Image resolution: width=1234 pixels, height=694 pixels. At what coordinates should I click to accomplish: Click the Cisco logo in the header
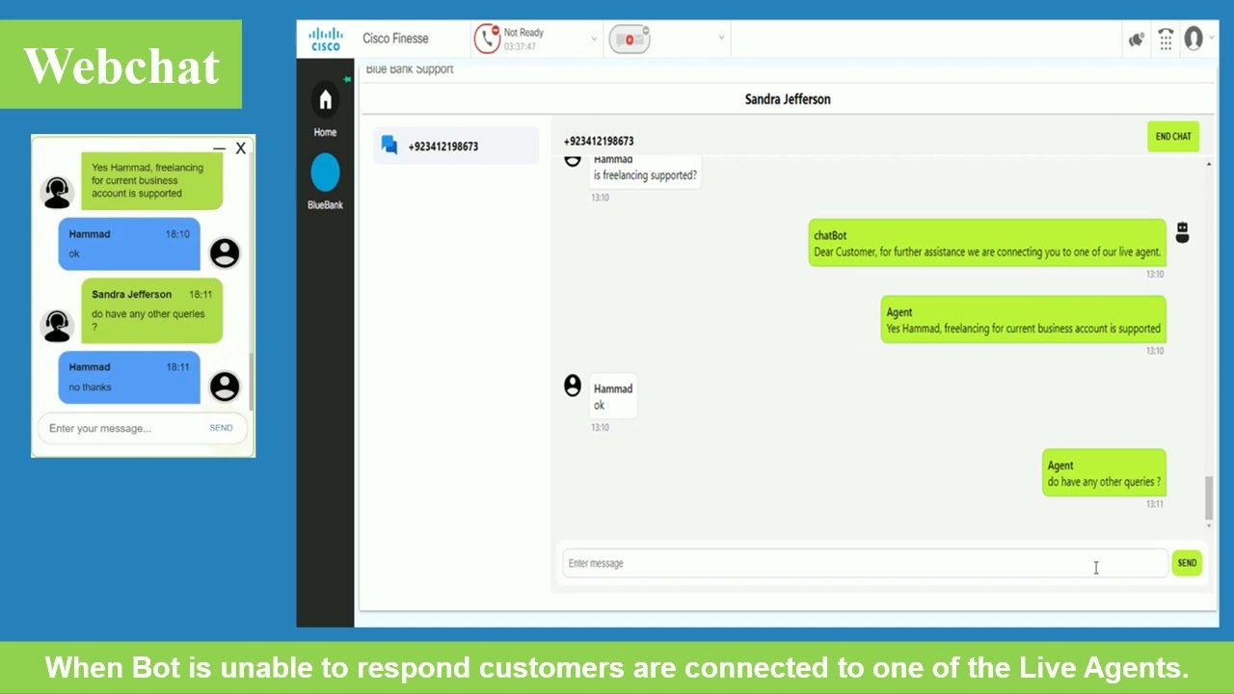coord(326,40)
